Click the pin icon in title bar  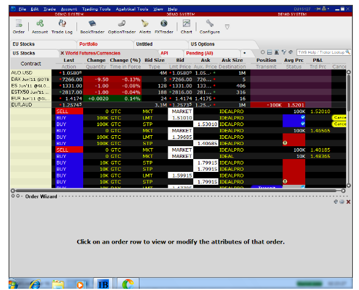pos(317,9)
